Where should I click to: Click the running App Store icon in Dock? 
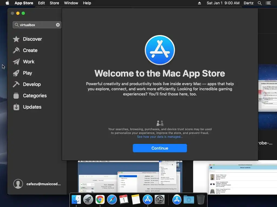pyautogui.click(x=147, y=200)
